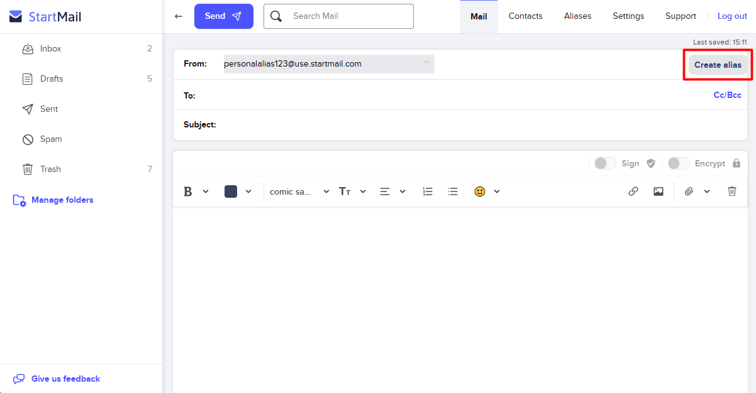Screen dimensions: 756x393
Task: Open the Settings tab
Action: [x=628, y=16]
